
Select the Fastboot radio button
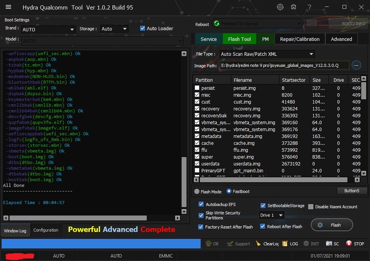229,191
